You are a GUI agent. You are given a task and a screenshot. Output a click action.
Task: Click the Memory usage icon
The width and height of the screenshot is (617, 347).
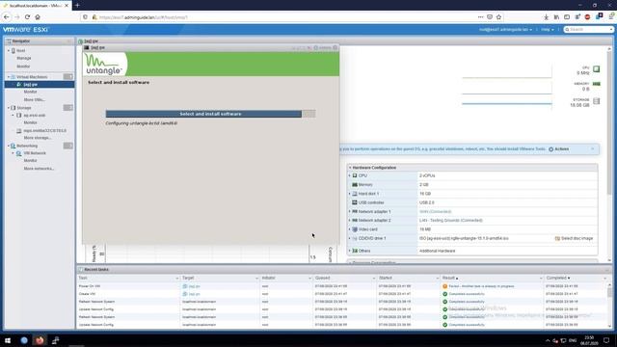click(x=597, y=84)
